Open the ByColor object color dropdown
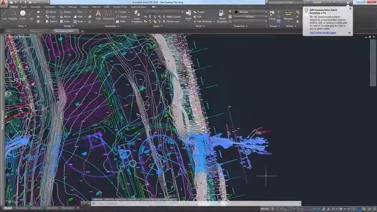Screen dimensions: 377x212 coord(250,12)
